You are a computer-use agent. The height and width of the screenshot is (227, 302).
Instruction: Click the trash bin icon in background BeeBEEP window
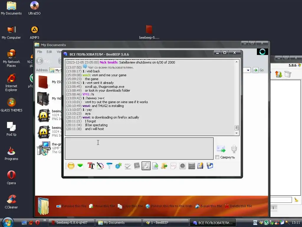(288, 74)
